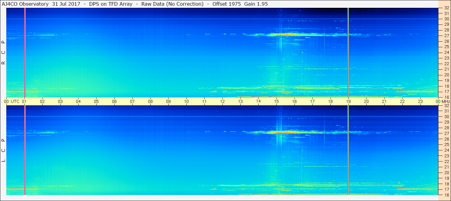Click the 14 hour tick label

pos(258,101)
